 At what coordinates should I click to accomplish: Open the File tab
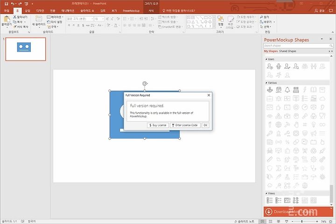tap(7, 10)
